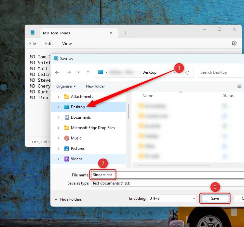
Task: Expand the Music tree chevron
Action: (58, 138)
